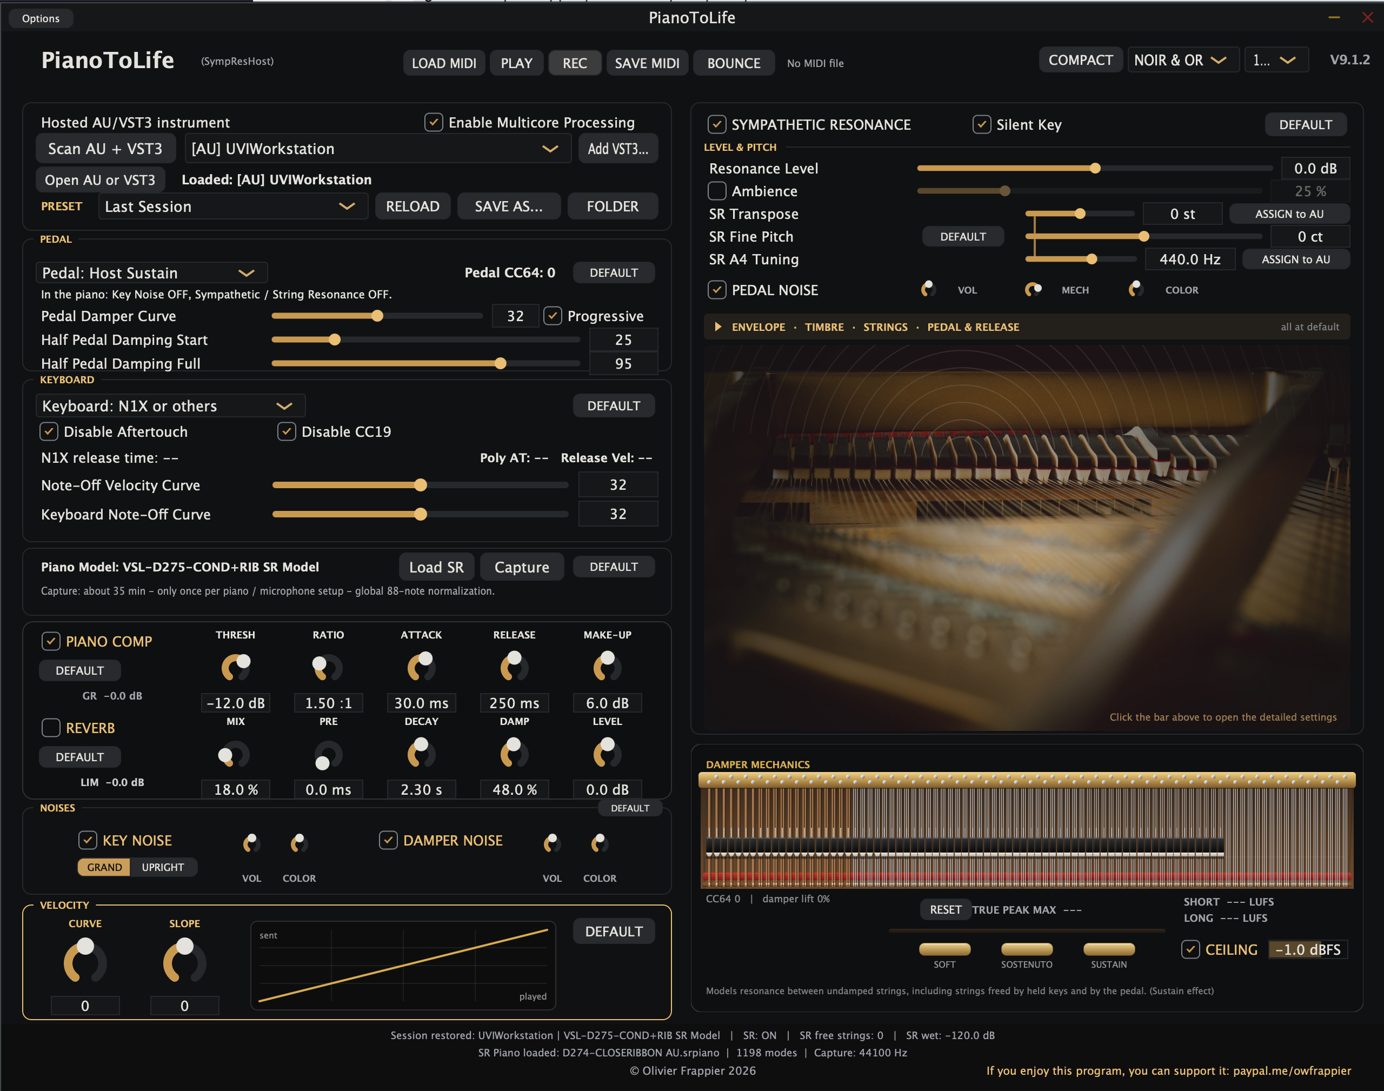1384x1091 pixels.
Task: Click the Key Noise VOL knob
Action: (x=251, y=843)
